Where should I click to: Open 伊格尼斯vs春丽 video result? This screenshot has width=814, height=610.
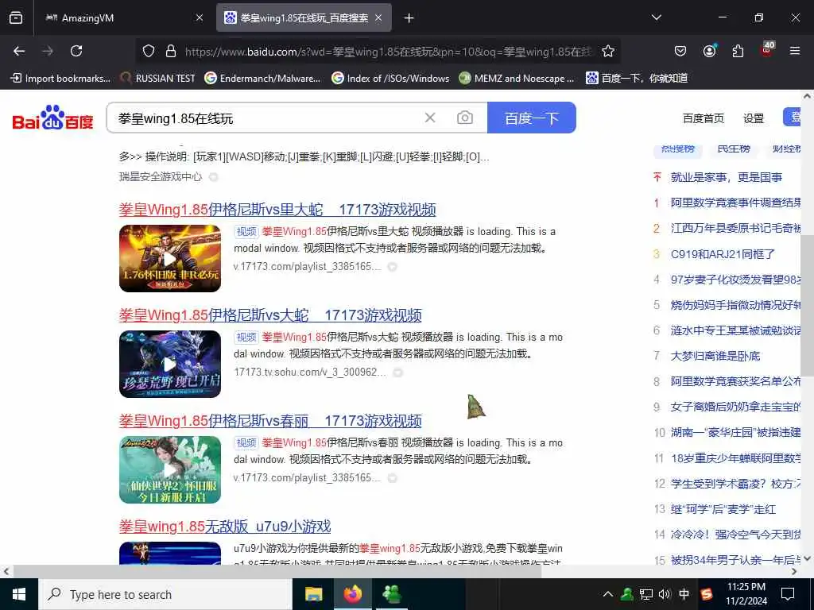tap(270, 421)
